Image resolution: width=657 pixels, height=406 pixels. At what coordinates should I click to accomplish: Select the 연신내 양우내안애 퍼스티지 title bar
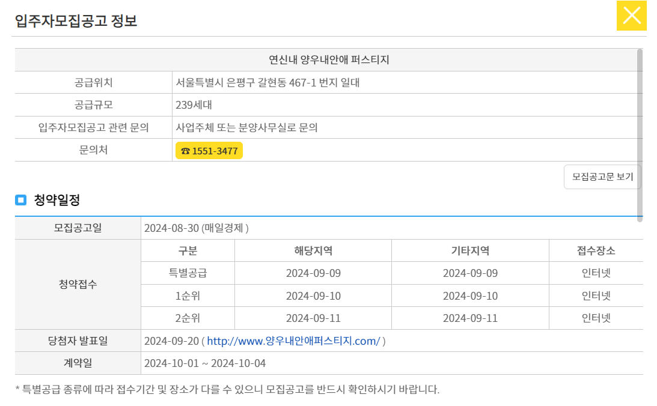pos(328,60)
